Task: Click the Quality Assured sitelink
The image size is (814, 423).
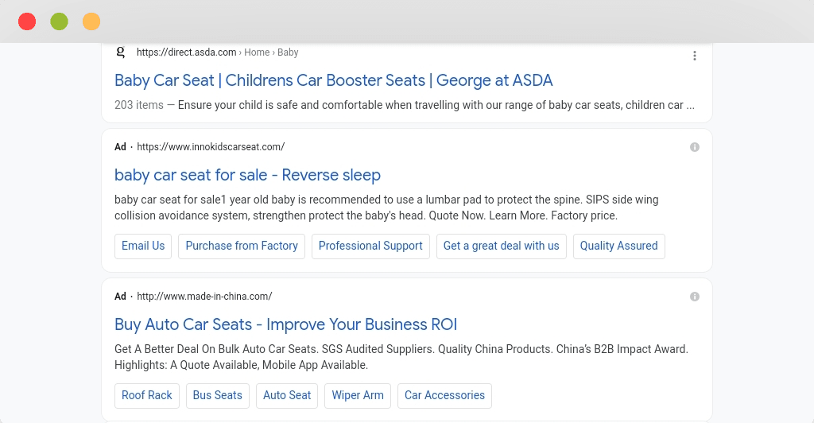Action: [618, 246]
